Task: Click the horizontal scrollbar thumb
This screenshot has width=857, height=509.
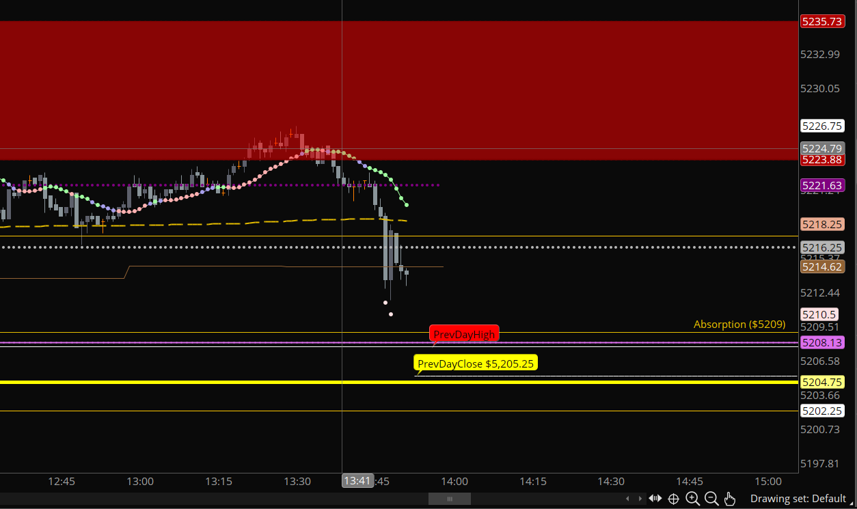Action: (x=449, y=499)
